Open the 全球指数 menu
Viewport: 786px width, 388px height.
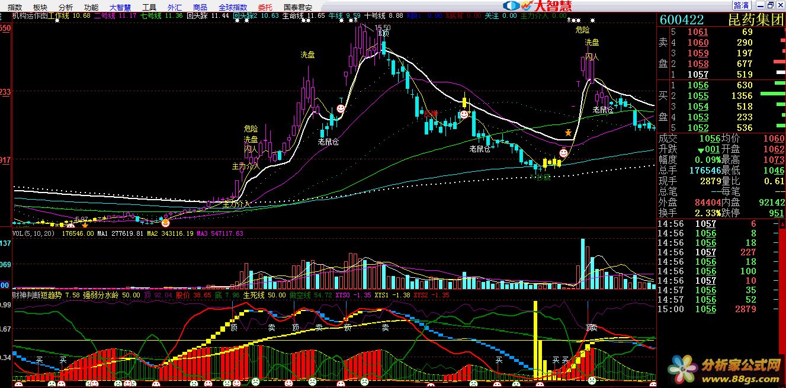[x=233, y=7]
